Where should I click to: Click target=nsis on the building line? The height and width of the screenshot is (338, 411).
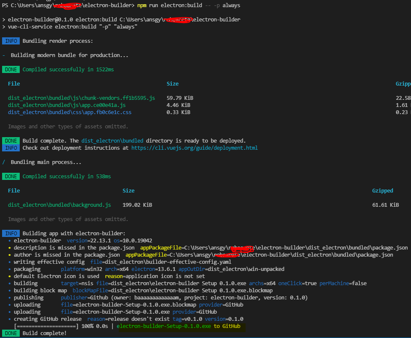[77, 283]
